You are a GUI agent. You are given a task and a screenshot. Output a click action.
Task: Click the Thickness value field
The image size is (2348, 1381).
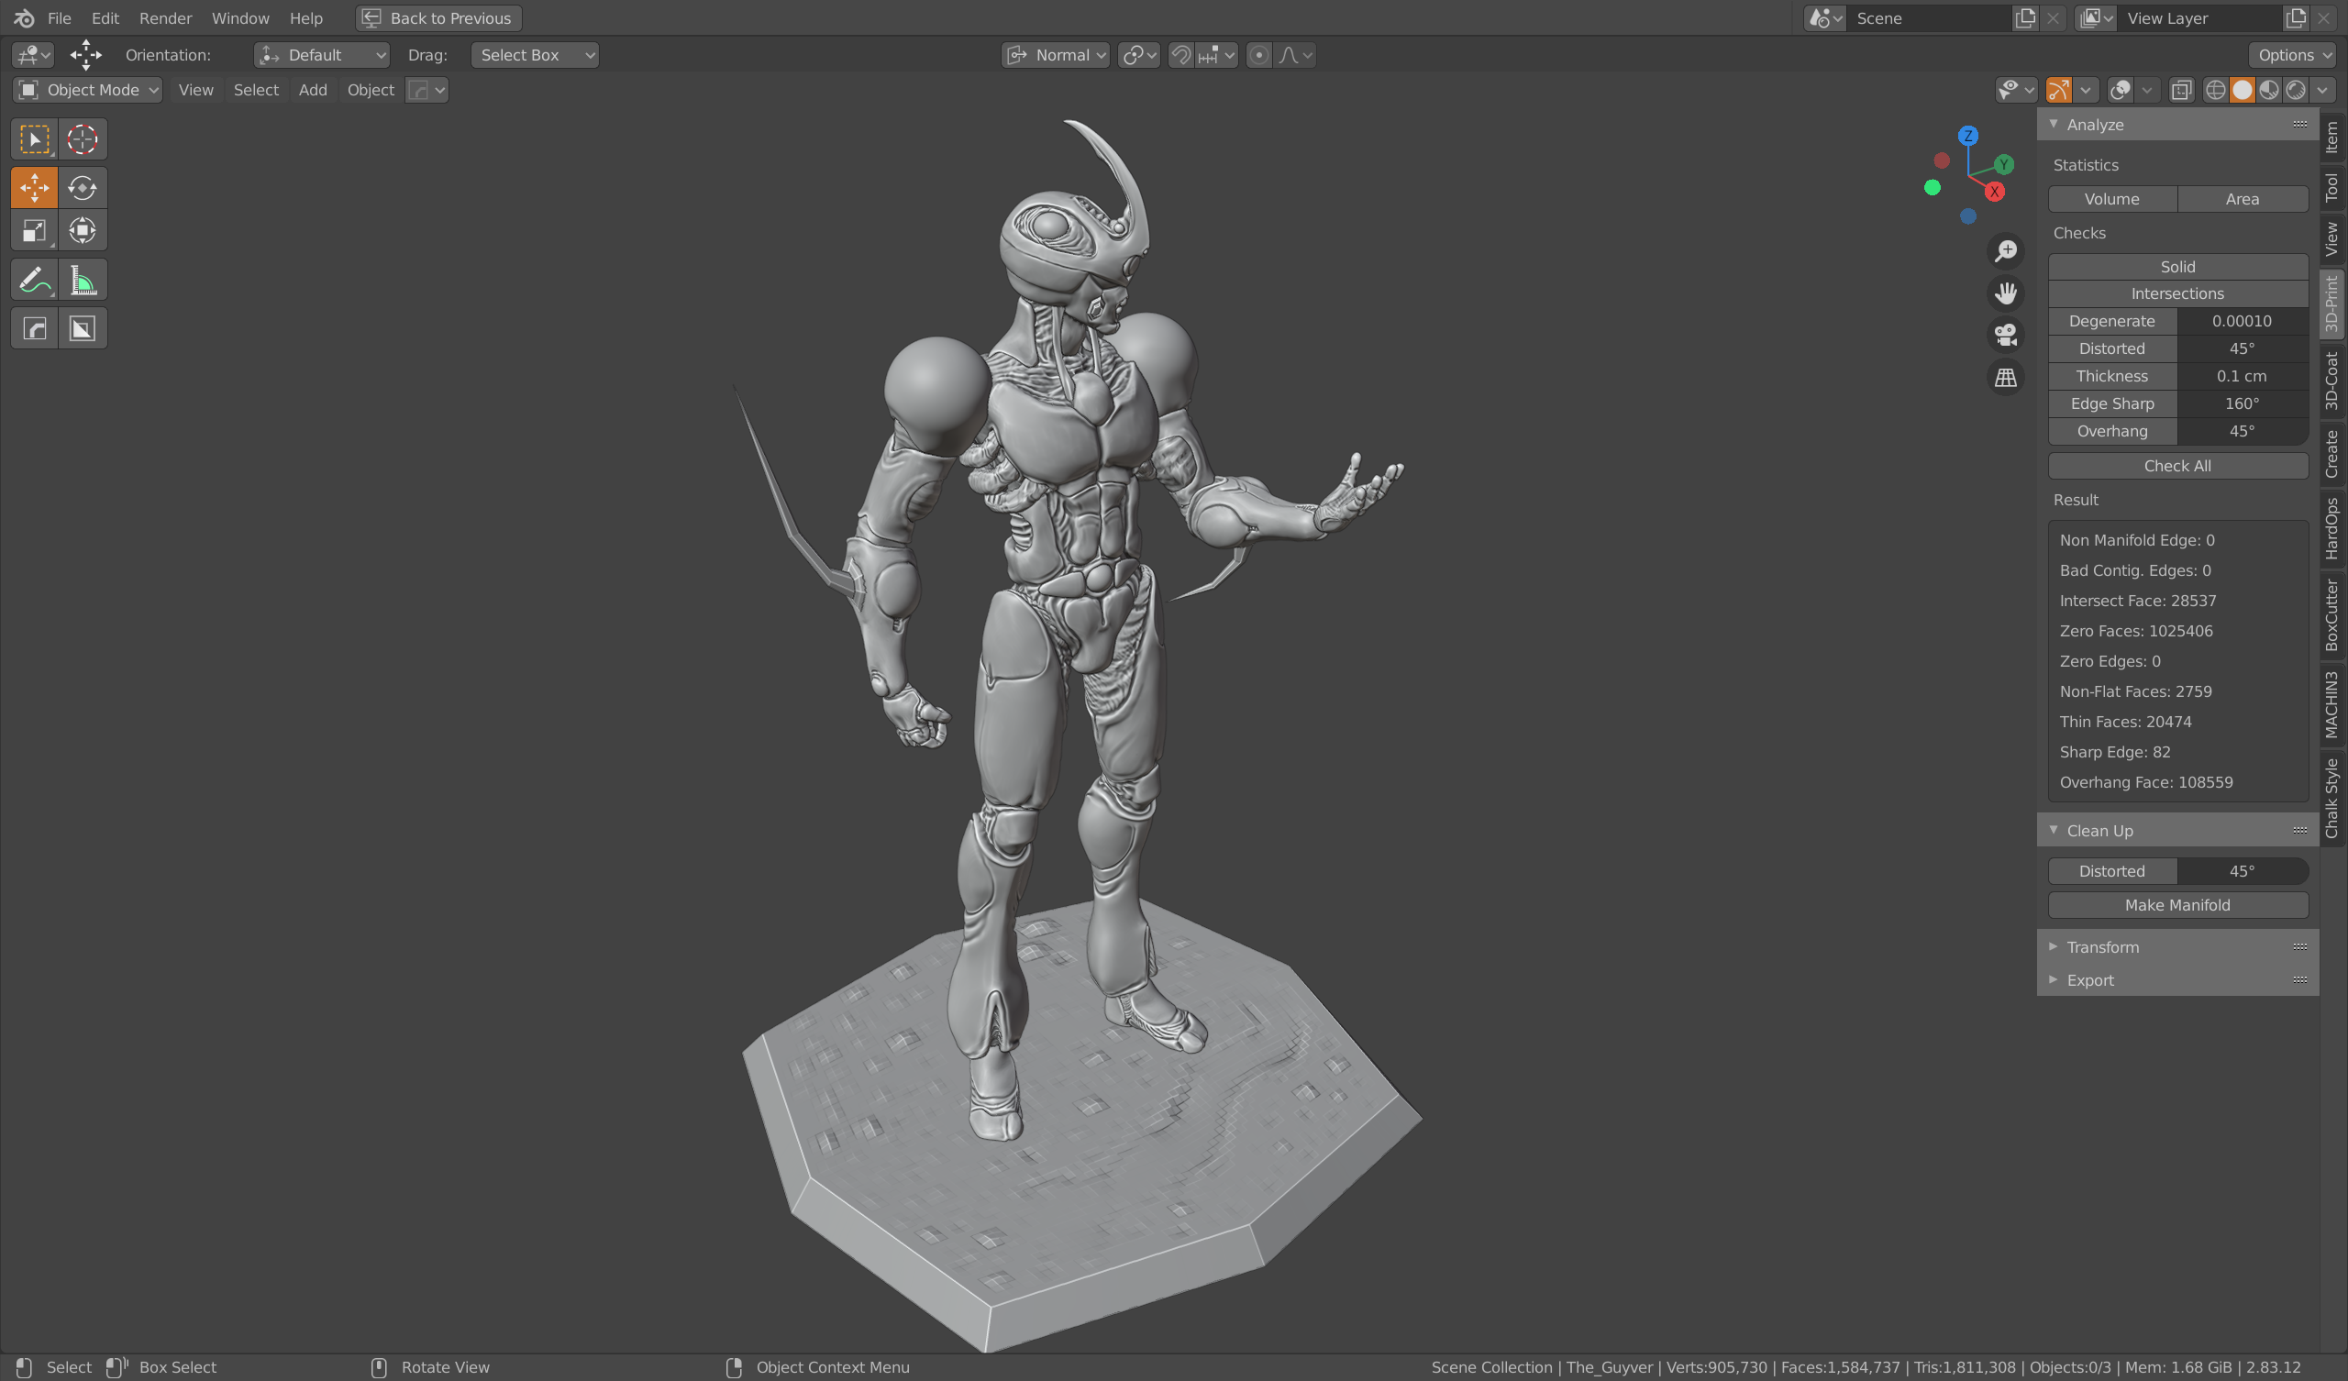2241,376
